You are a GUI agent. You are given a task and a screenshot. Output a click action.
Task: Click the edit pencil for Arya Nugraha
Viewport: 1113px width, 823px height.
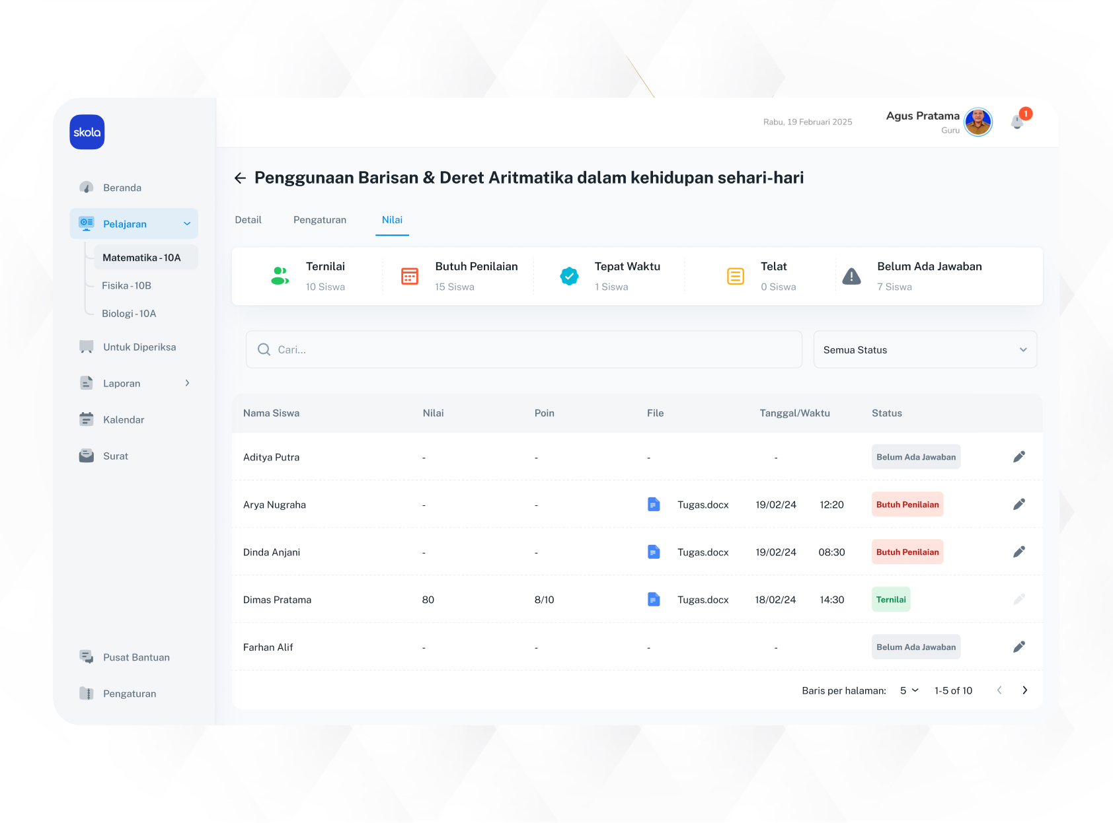pos(1019,505)
